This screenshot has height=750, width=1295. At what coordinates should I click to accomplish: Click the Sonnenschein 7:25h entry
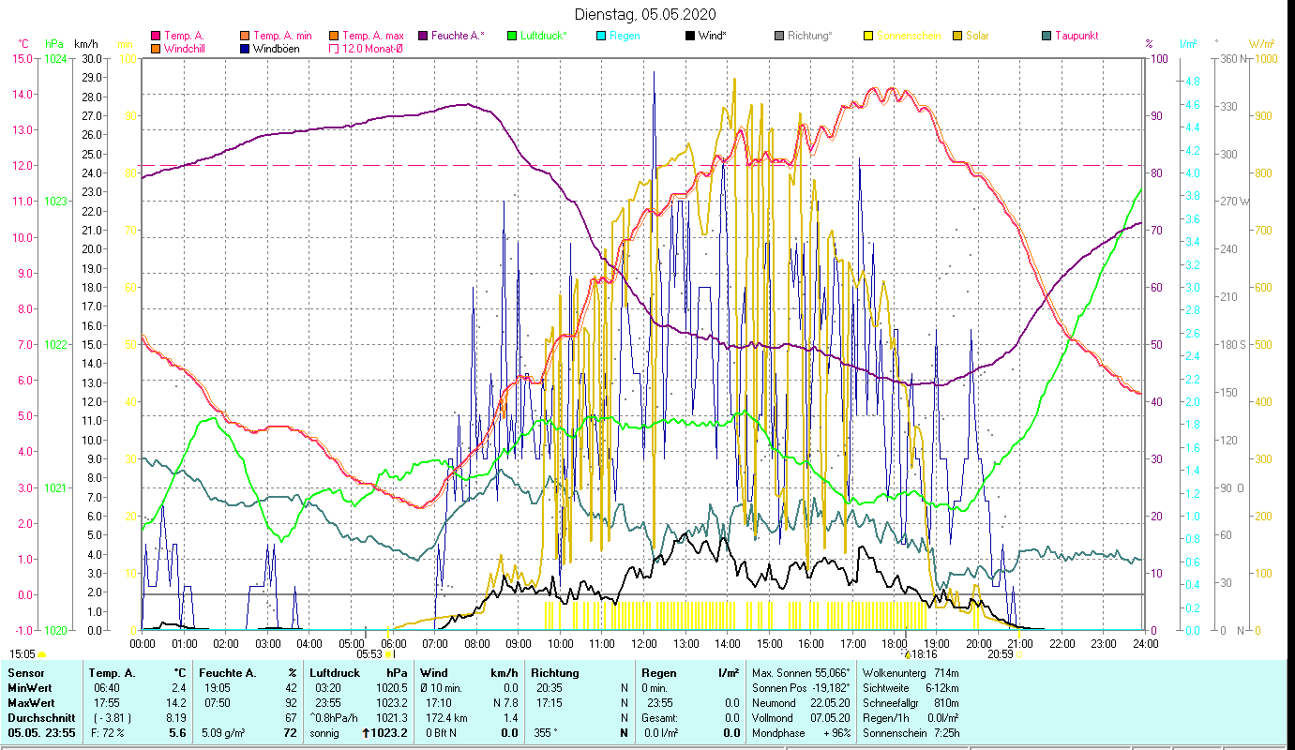tap(910, 733)
